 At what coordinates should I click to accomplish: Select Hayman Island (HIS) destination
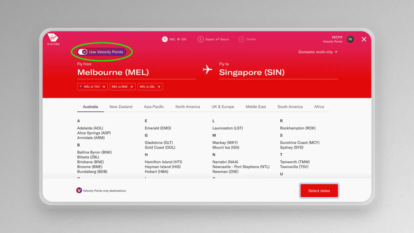point(163,167)
